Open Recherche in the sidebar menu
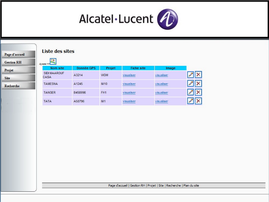 pos(19,86)
